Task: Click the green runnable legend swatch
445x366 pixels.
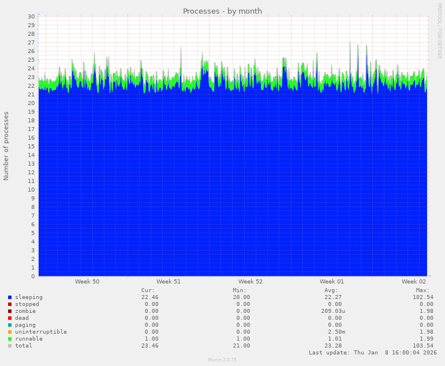Action: 10,339
